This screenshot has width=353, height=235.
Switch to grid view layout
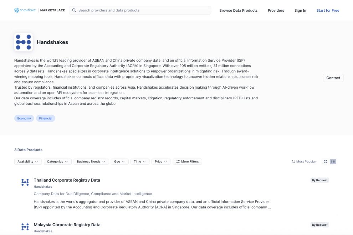[x=326, y=162]
